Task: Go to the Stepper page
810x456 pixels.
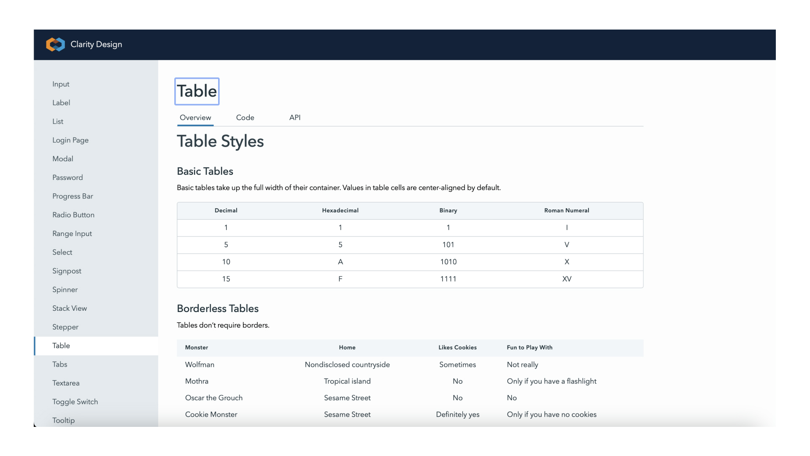Action: (x=65, y=327)
